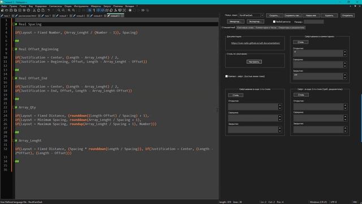Click the 'Новое имя' rename button
Viewport: 362px width, 204px height.
pyautogui.click(x=311, y=15)
